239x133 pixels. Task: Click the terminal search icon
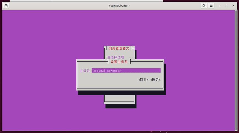[x=204, y=6]
